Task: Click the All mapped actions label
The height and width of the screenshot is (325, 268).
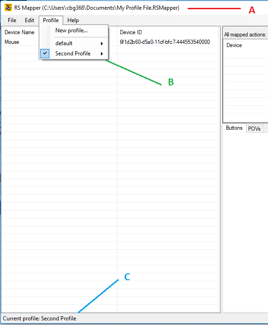Action: click(245, 35)
